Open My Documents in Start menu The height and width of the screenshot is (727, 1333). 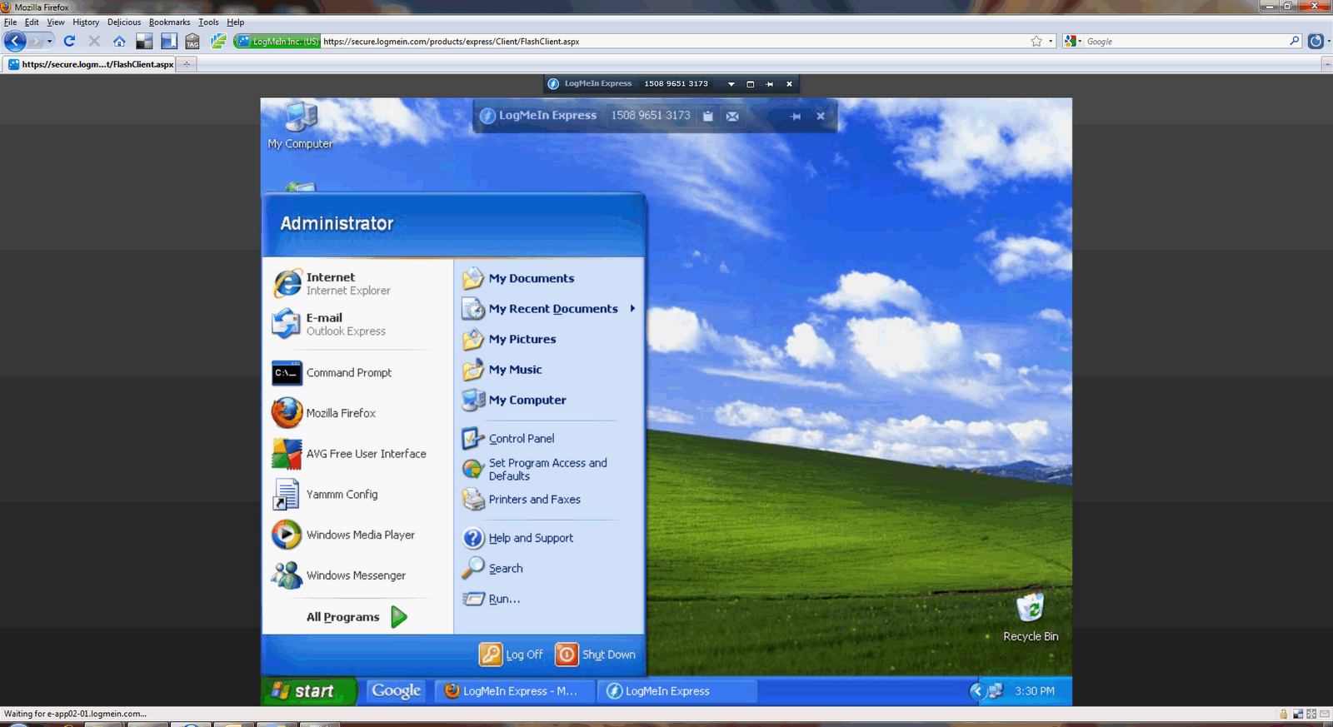pyautogui.click(x=518, y=278)
